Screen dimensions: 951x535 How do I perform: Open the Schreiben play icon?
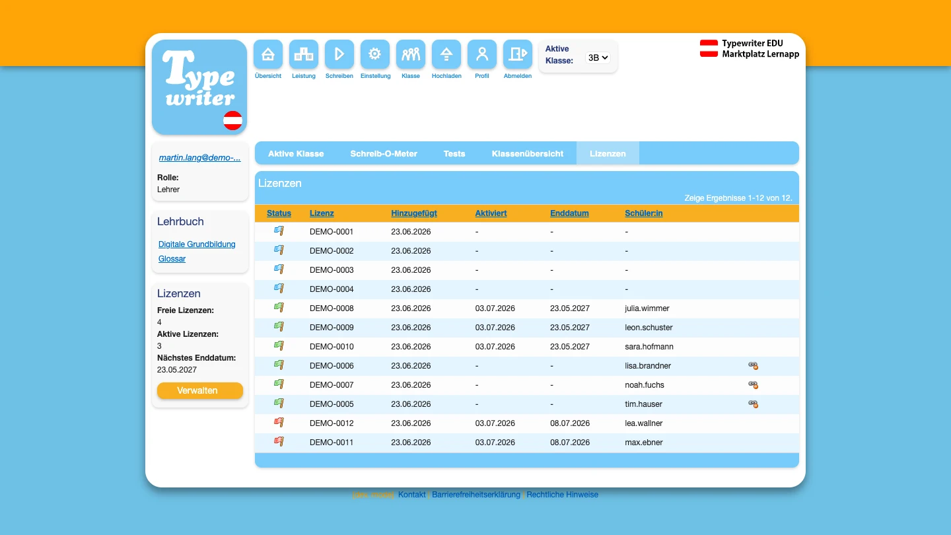coord(339,54)
